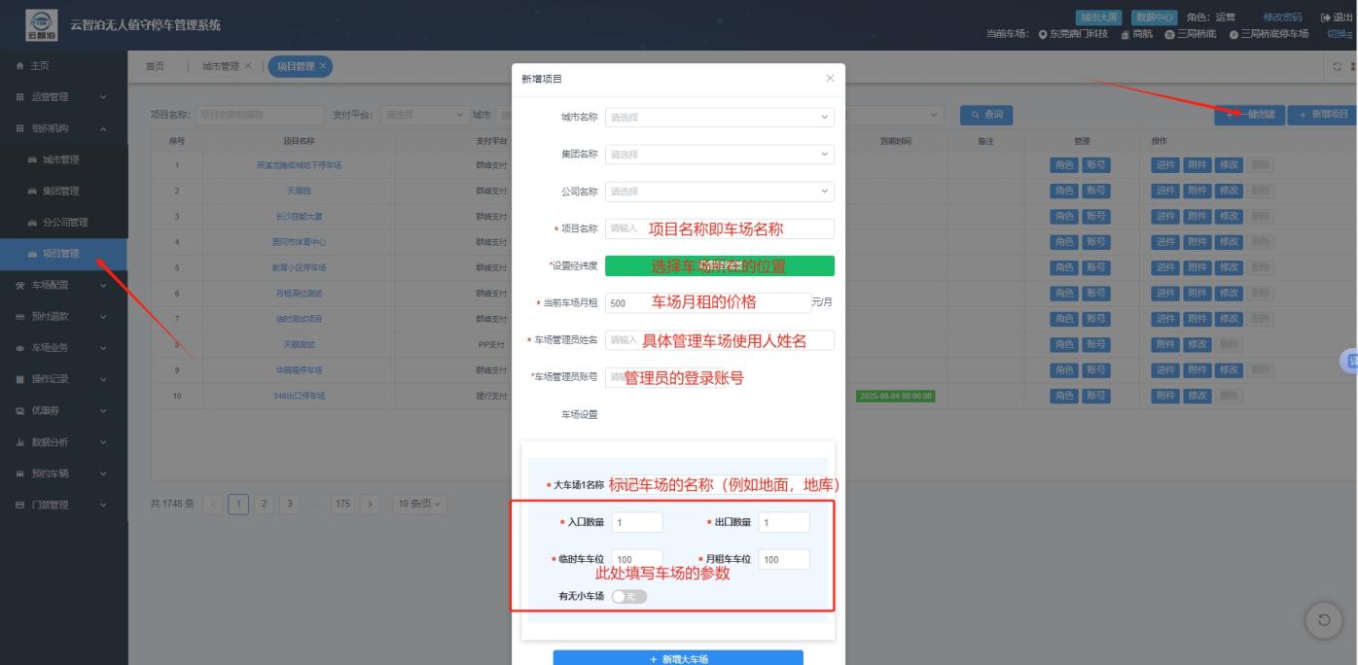Open 城市管理 in the sidebar
This screenshot has height=665, width=1358.
pyautogui.click(x=63, y=159)
